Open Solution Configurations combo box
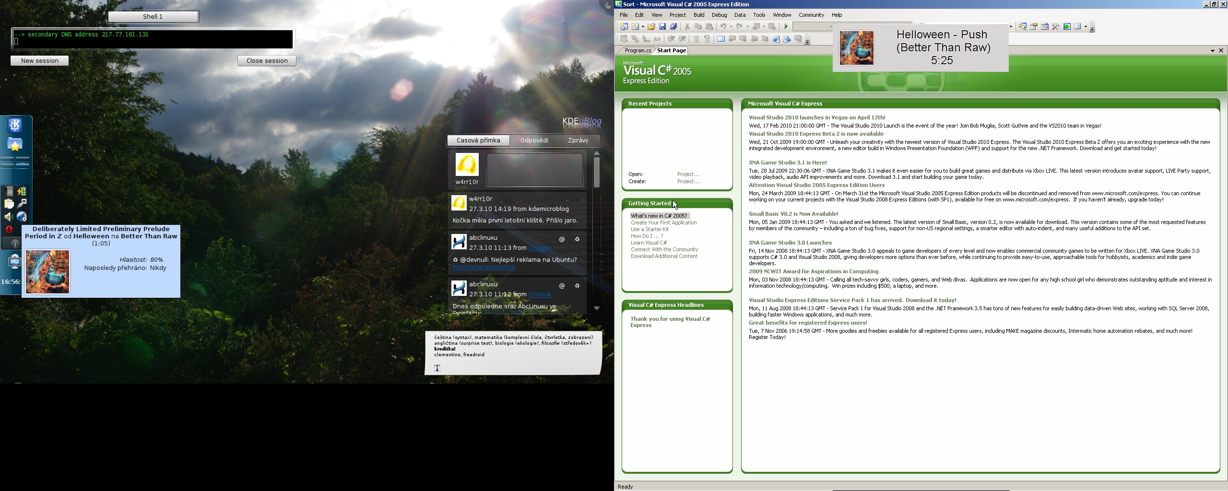This screenshot has height=491, width=1228. click(x=813, y=26)
